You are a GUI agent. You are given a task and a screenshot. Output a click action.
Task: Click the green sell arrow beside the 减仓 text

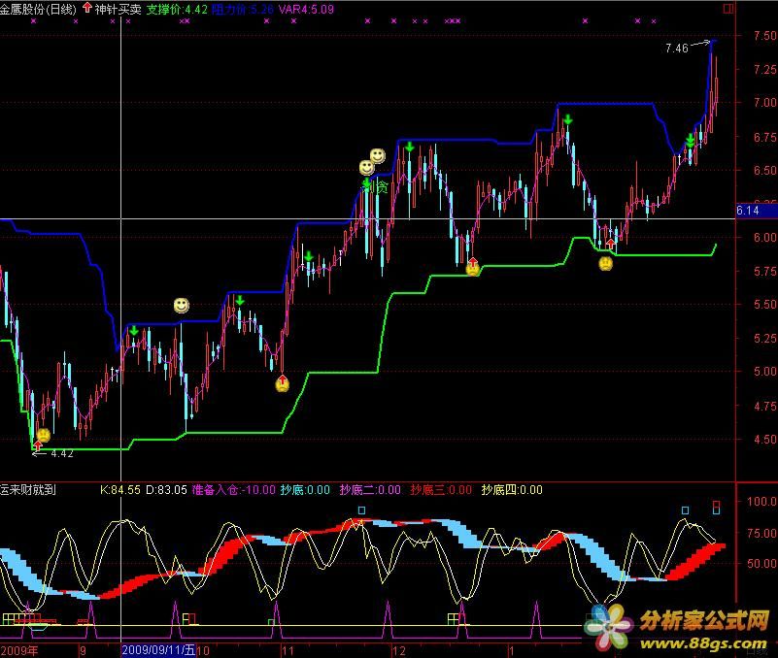point(367,185)
